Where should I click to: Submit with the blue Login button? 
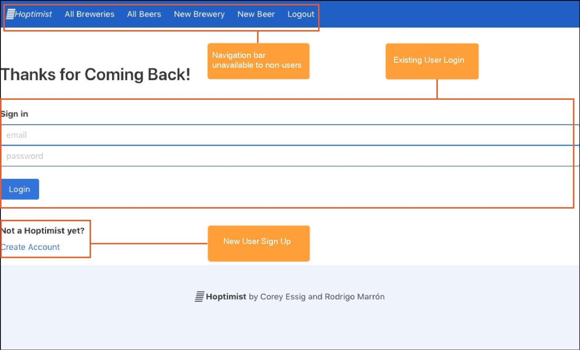pos(20,189)
